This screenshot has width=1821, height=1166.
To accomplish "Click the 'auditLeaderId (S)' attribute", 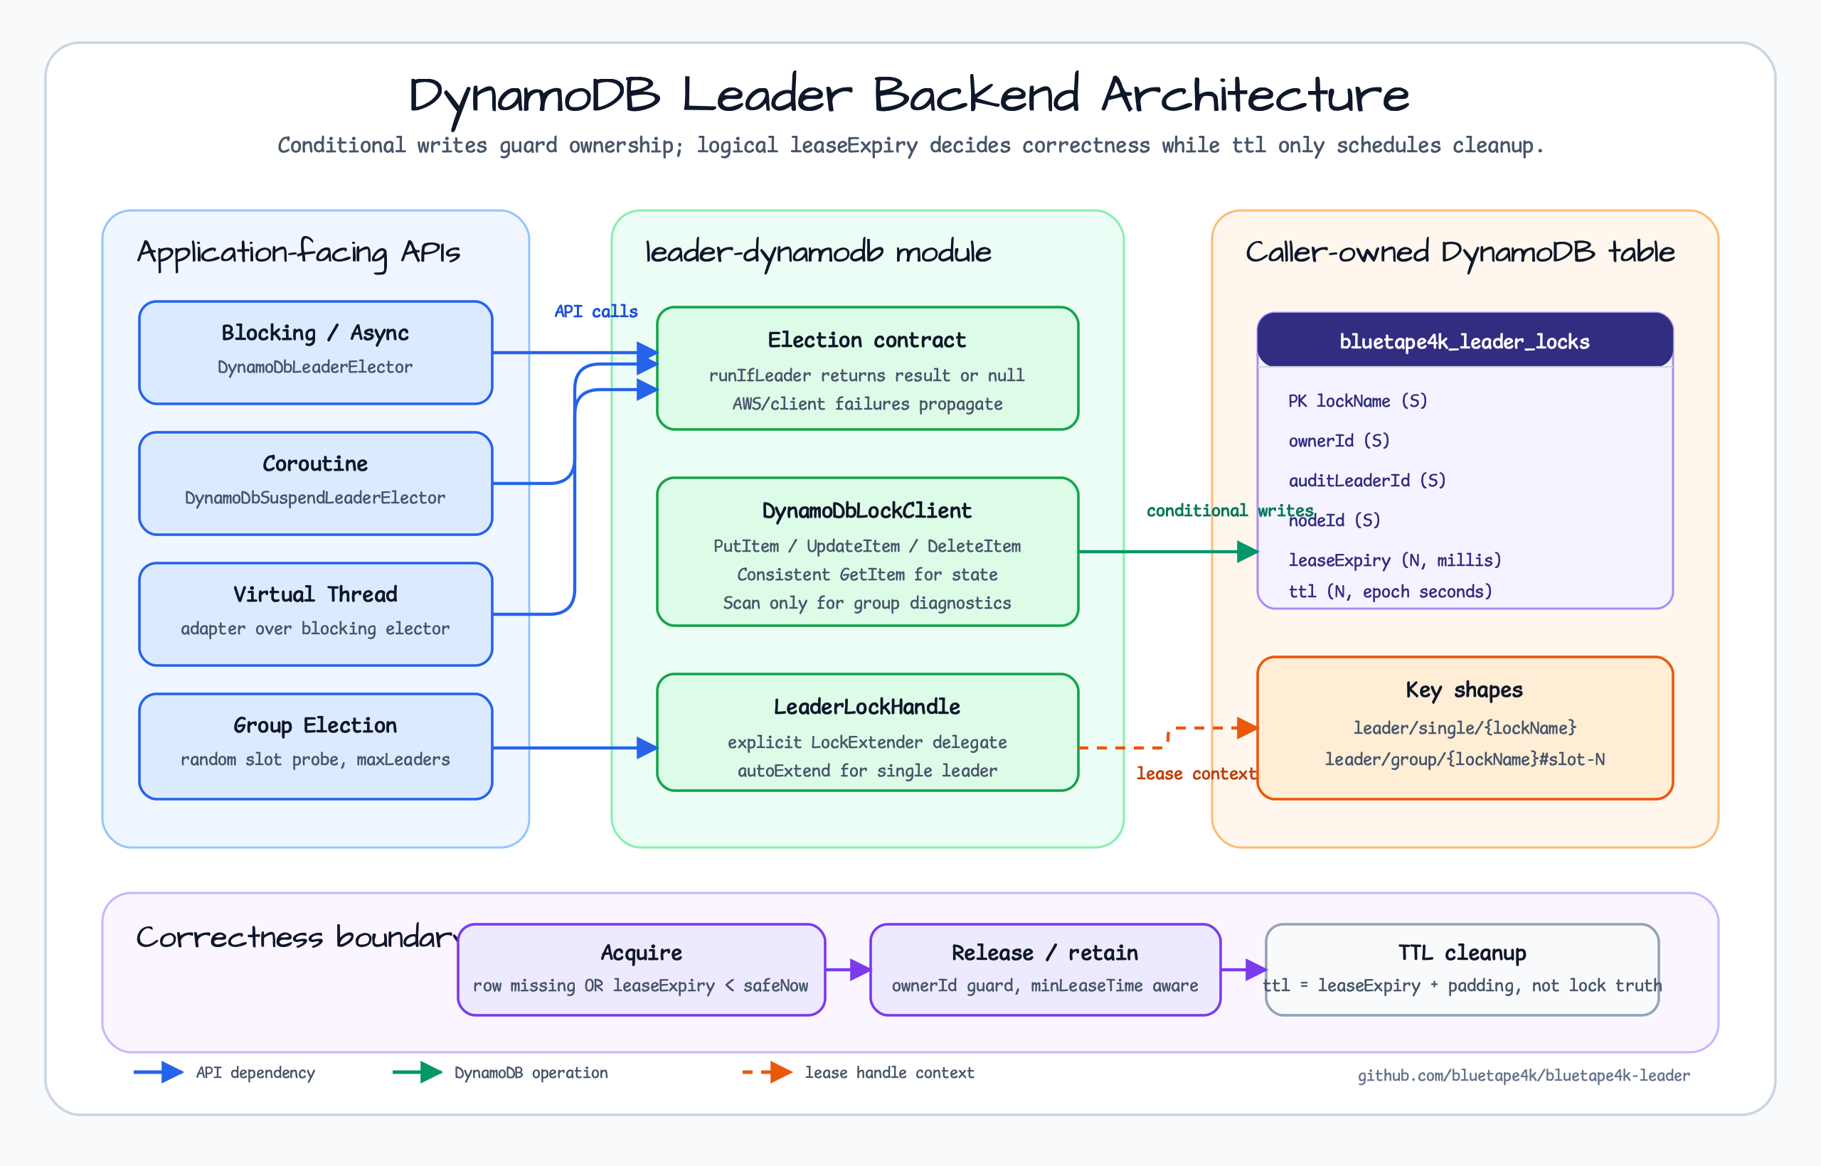I will point(1367,480).
